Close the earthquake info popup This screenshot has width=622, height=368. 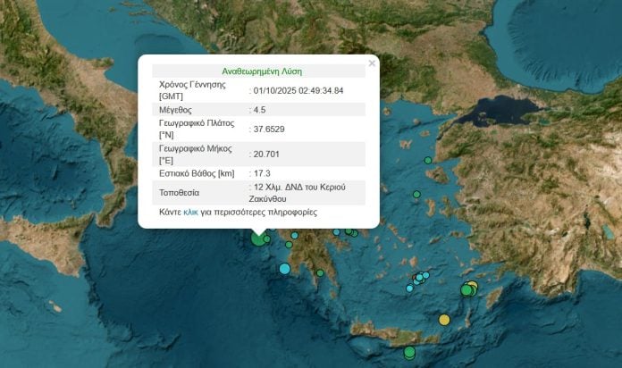(372, 63)
